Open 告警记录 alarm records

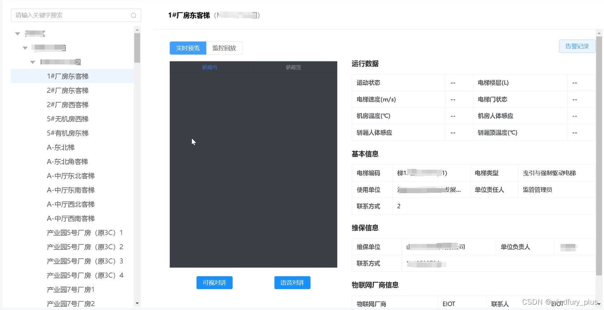577,46
